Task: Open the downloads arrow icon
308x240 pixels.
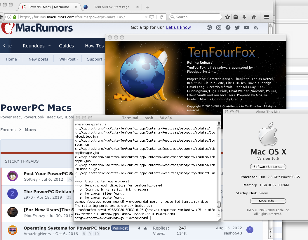Action: [x=244, y=17]
